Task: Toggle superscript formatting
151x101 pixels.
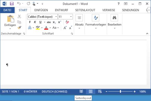Action: (x=60, y=22)
